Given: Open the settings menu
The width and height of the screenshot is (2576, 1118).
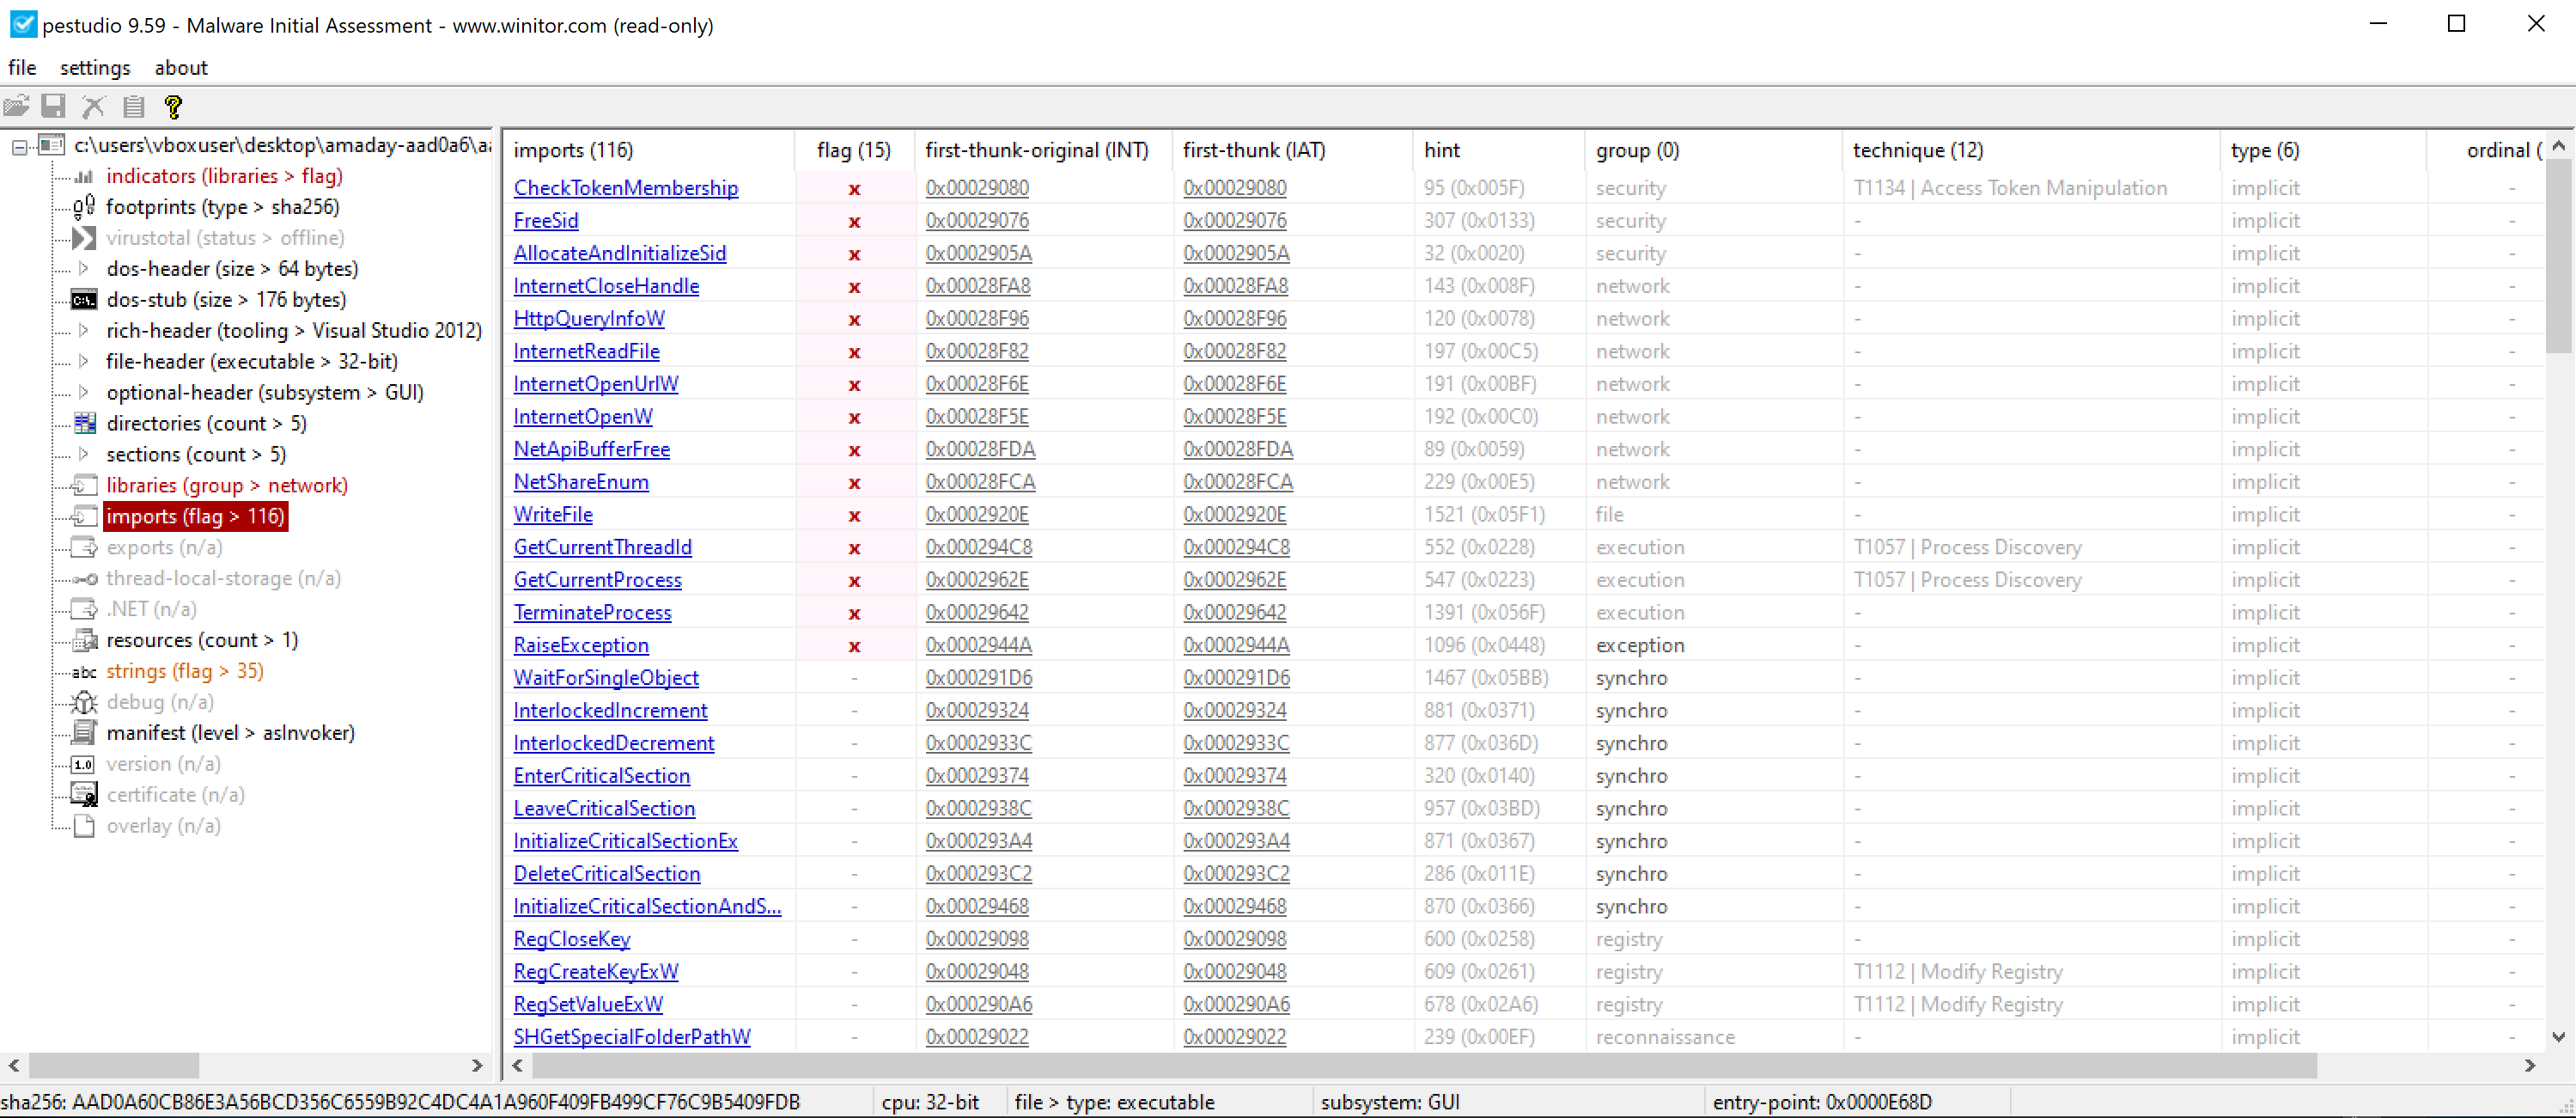Looking at the screenshot, I should tap(95, 67).
